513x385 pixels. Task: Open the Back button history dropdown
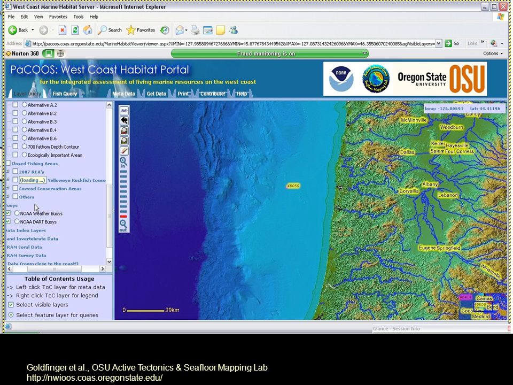[x=33, y=30]
